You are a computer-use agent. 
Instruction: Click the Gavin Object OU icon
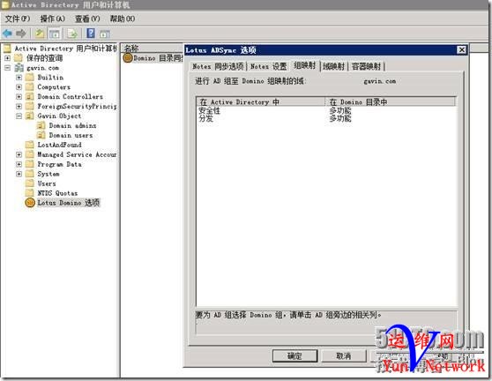(29, 116)
